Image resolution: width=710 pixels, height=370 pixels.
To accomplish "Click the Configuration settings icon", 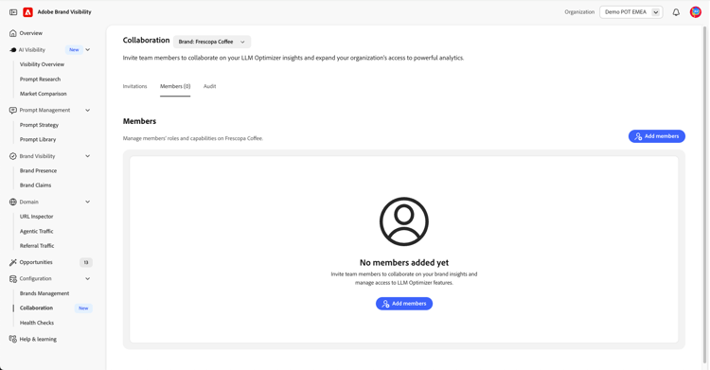I will pos(12,279).
